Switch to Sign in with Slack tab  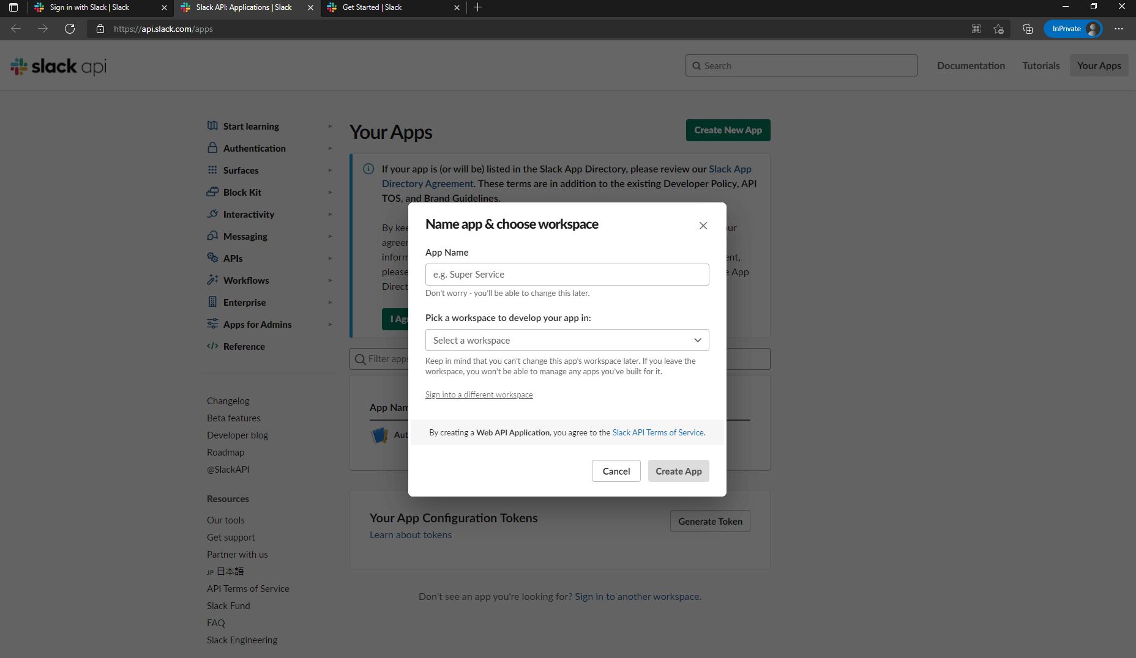[x=98, y=7]
